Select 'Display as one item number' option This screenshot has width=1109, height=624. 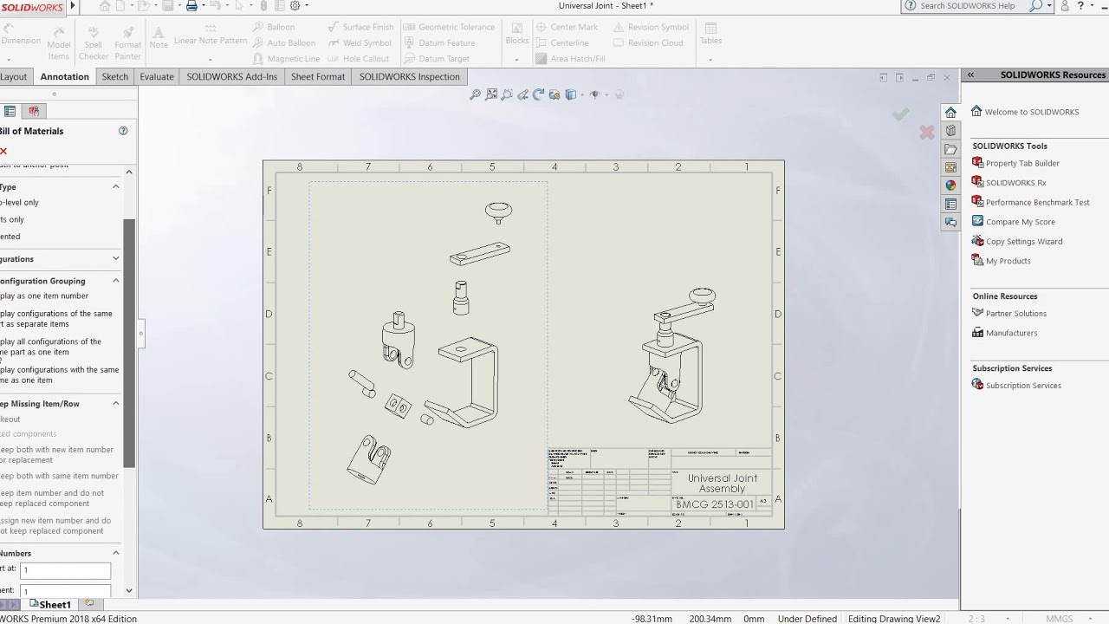point(43,296)
